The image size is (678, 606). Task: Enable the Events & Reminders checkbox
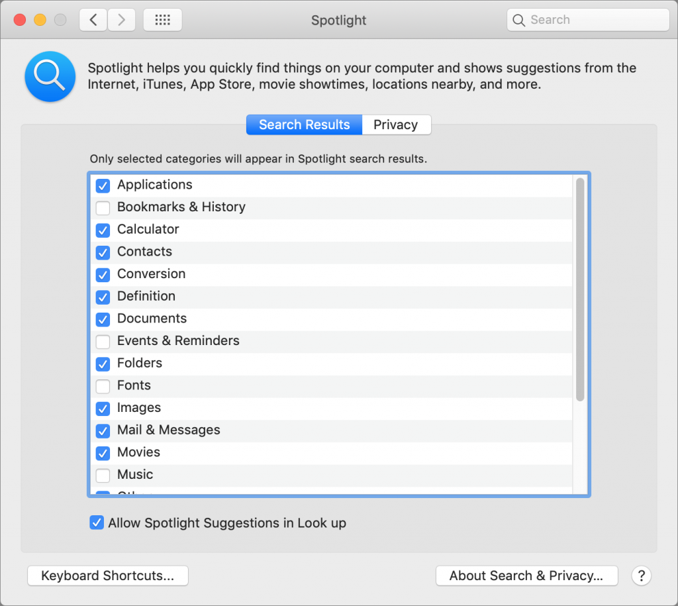point(103,342)
